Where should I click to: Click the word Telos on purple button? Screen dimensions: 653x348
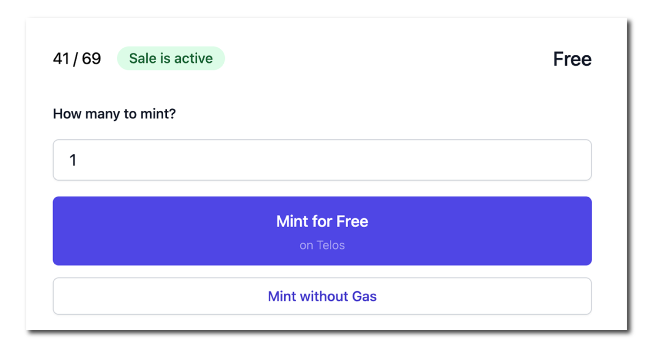(330, 245)
